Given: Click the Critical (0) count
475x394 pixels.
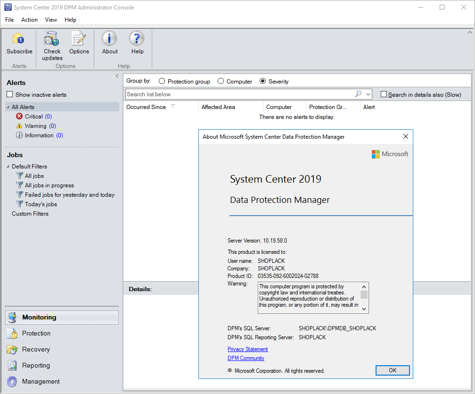Looking at the screenshot, I should [48, 117].
